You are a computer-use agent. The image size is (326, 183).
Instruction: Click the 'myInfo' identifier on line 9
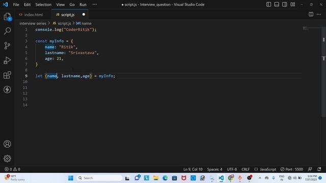coord(106,76)
